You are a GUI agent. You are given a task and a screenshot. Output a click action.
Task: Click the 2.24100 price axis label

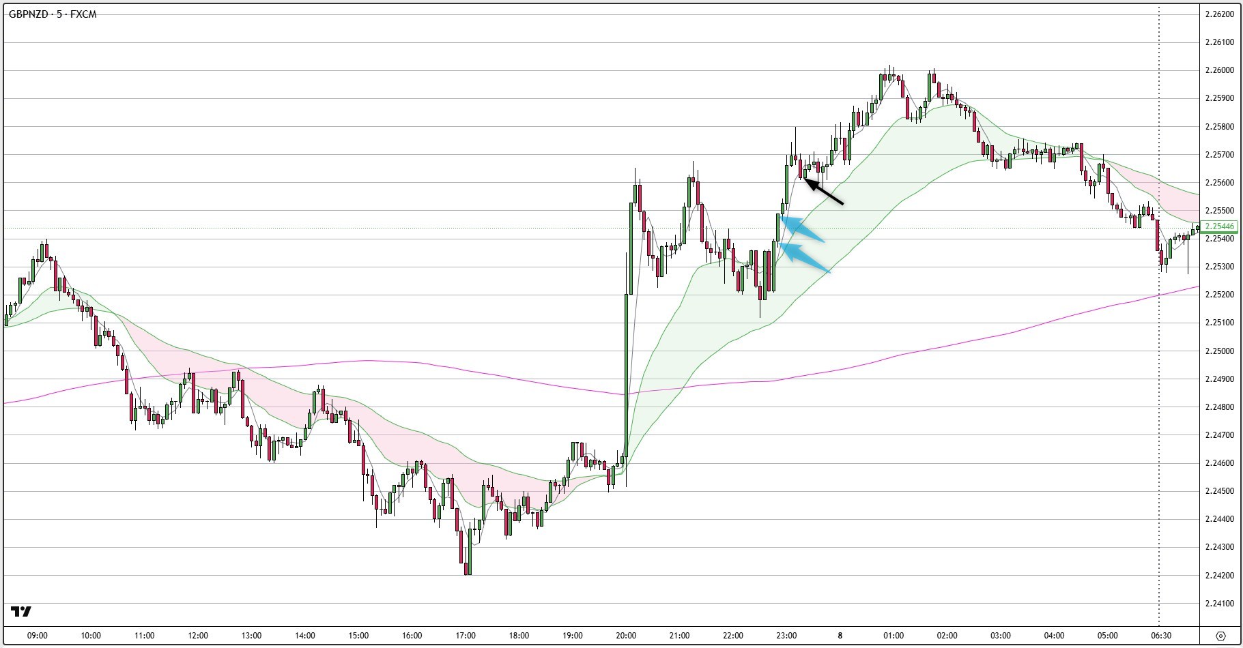click(1219, 604)
